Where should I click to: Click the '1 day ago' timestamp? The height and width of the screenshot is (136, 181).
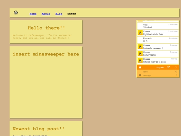174,59
